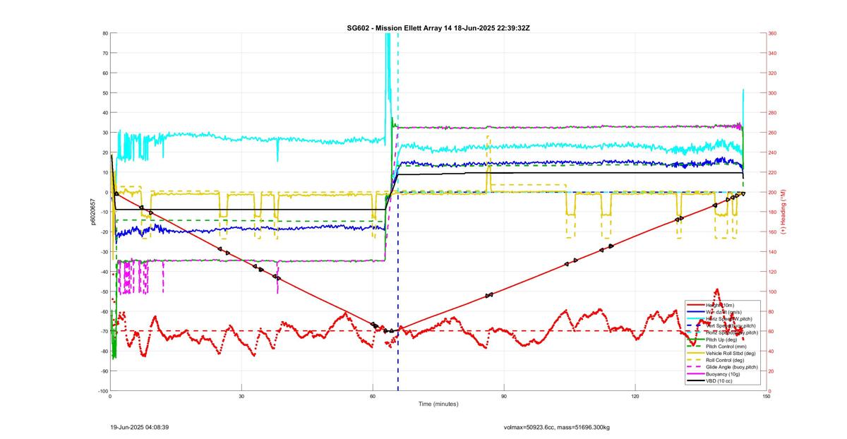
Task: Click the 360 tick on right heading axis
Action: [x=773, y=33]
